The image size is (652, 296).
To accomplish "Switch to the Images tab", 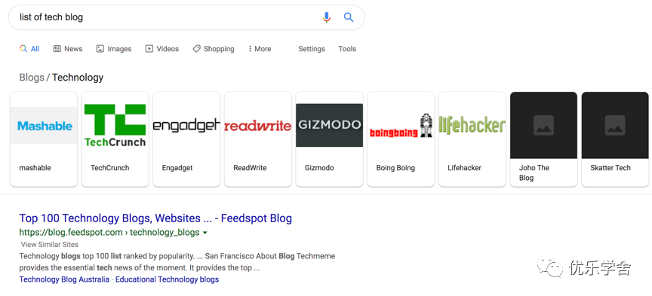I will coord(113,49).
